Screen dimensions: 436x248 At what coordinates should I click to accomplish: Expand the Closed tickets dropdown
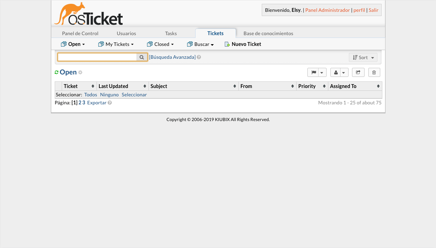point(160,44)
